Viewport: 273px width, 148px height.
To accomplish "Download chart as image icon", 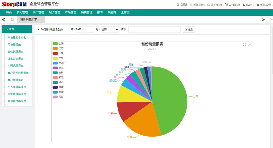I will point(250,45).
